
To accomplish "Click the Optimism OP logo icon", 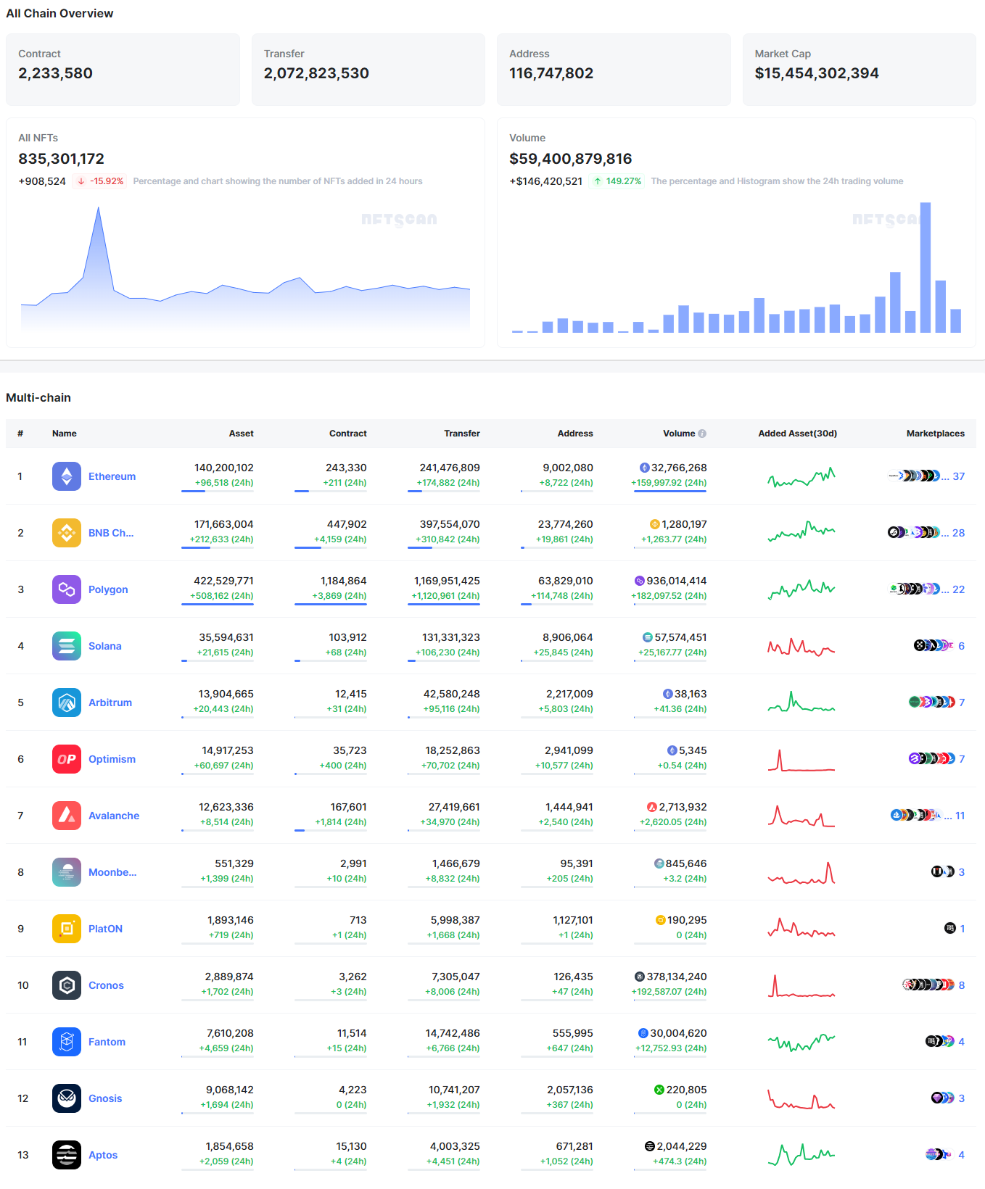I will pos(67,759).
